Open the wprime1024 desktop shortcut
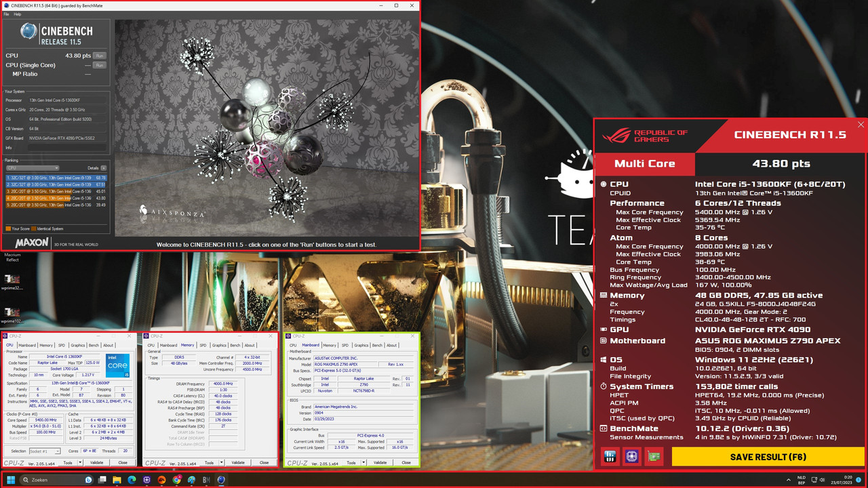The width and height of the screenshot is (868, 488). 12,315
